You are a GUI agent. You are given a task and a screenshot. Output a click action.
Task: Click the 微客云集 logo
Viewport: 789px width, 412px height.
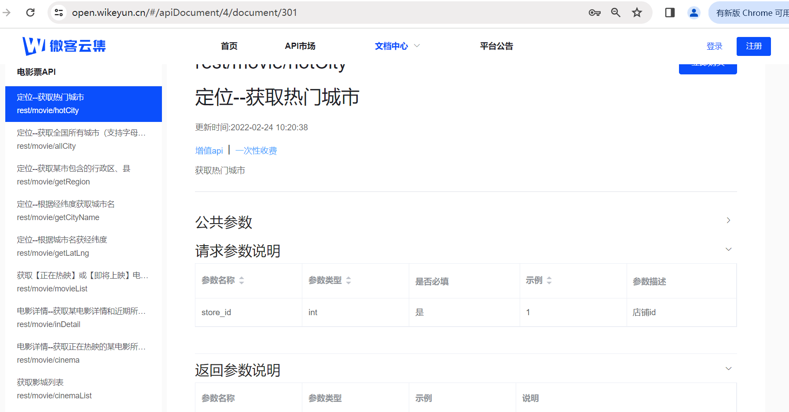click(64, 46)
